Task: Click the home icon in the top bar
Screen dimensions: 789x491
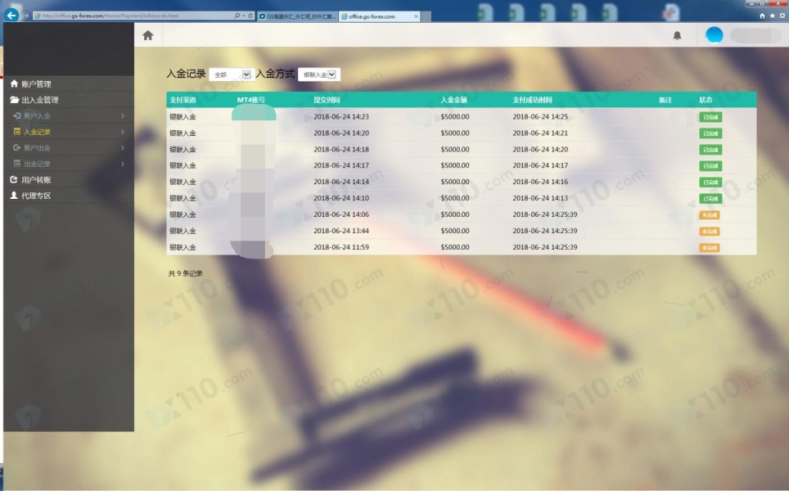Action: click(148, 35)
